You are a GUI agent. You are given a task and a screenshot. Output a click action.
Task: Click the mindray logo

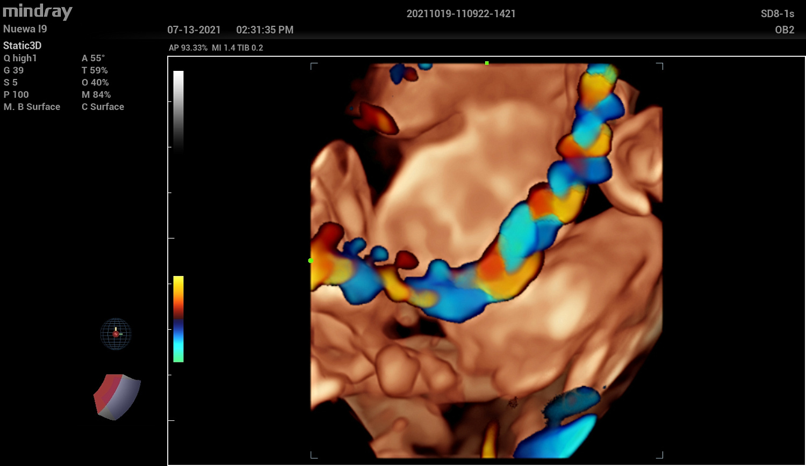tap(38, 11)
